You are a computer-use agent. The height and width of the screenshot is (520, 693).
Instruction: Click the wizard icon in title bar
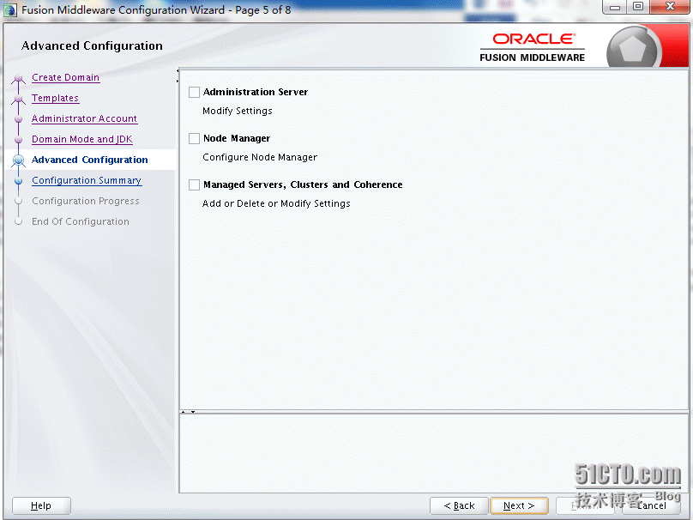coord(9,9)
